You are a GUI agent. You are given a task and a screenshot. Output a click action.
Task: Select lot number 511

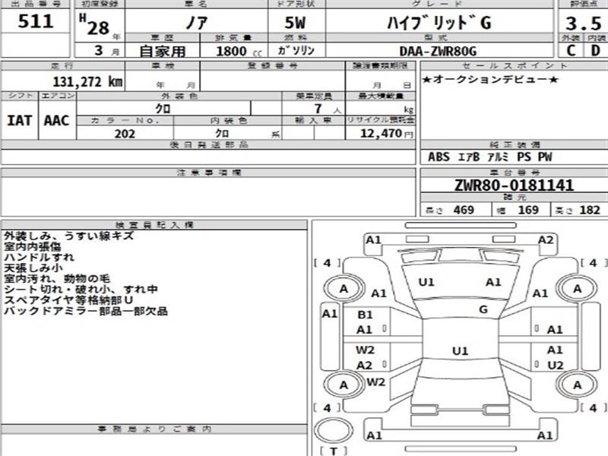35,21
